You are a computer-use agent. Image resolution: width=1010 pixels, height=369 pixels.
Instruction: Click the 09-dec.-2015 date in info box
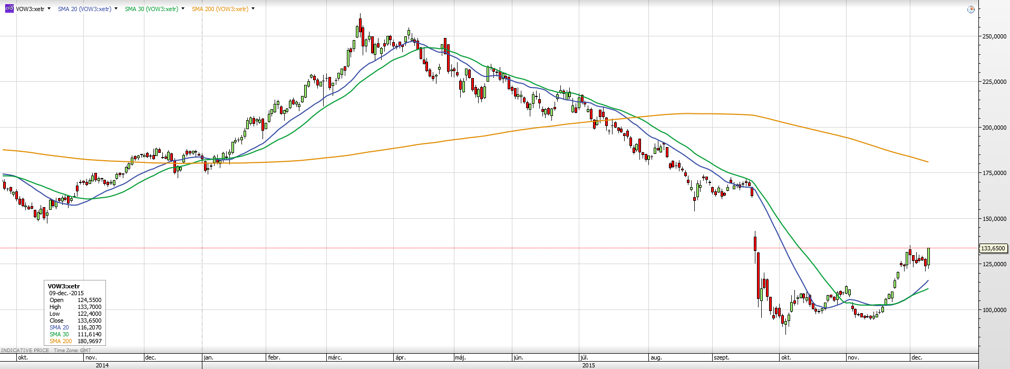66,293
